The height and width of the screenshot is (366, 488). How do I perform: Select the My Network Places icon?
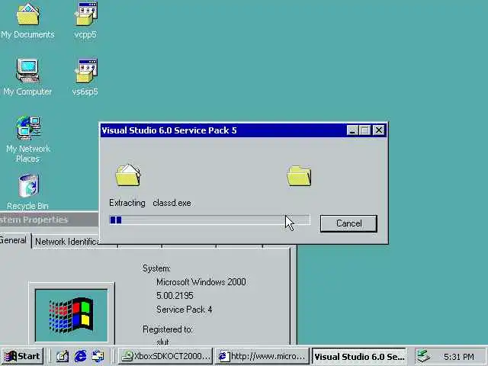point(28,140)
